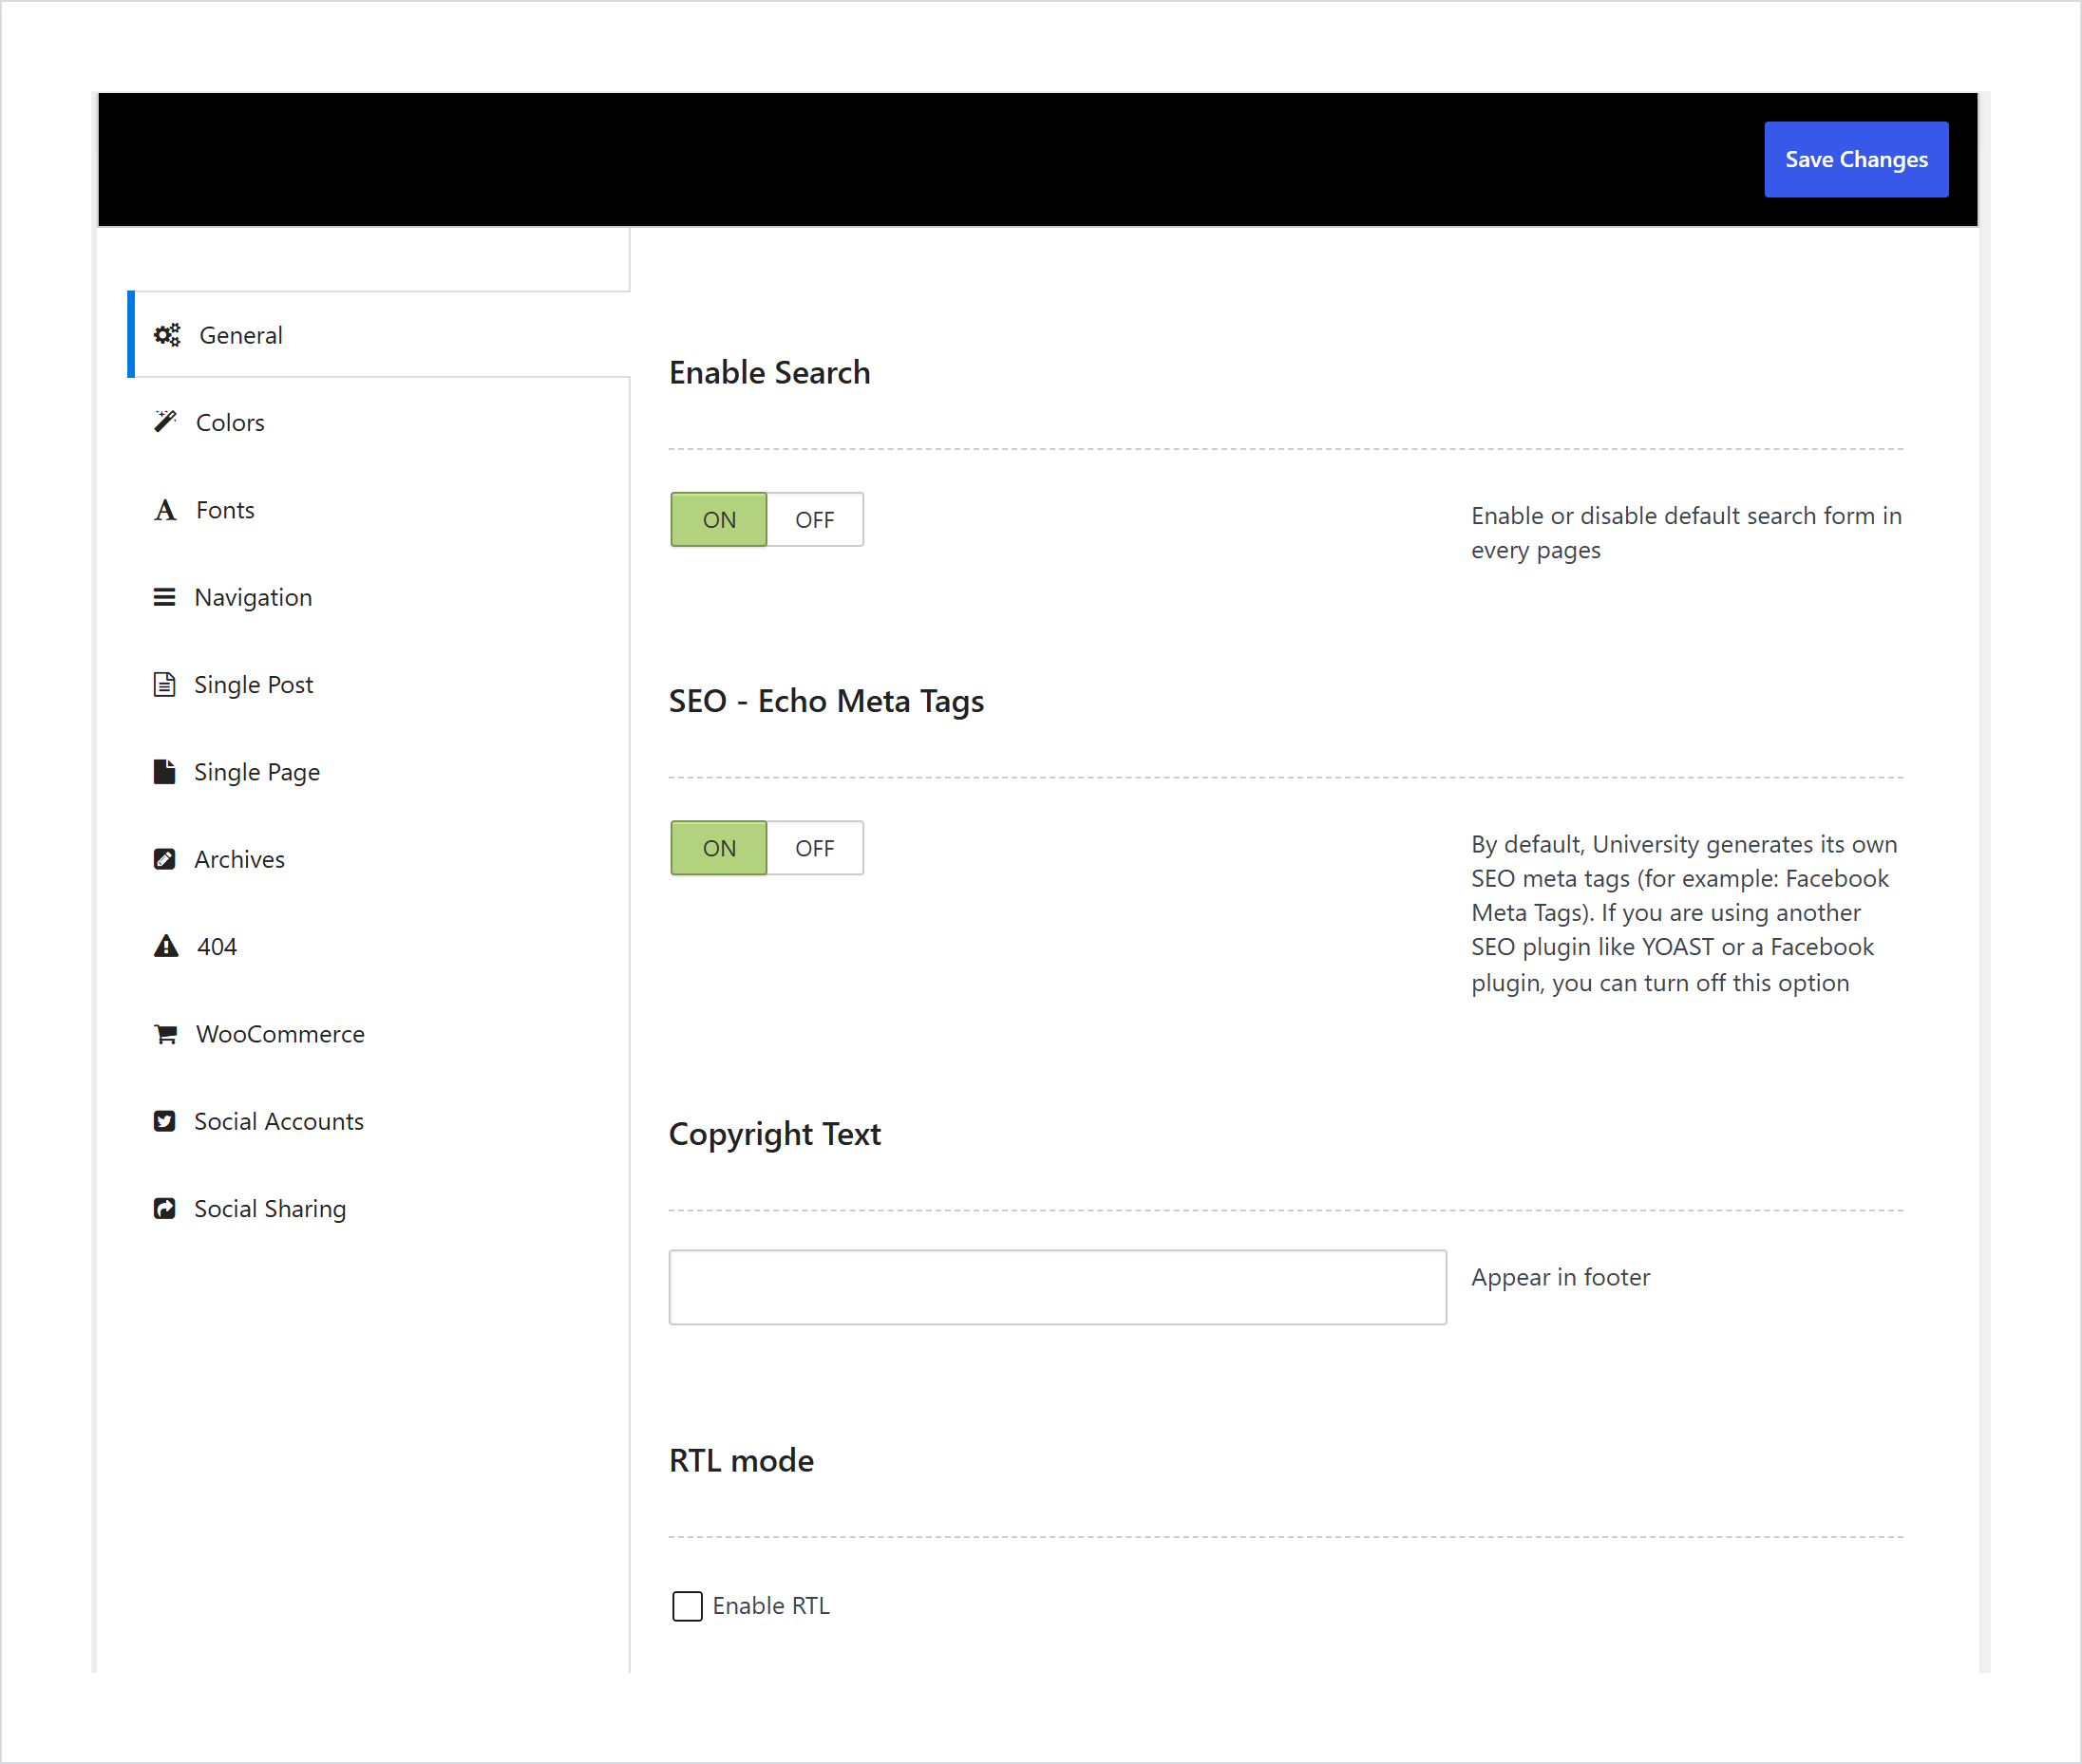Image resolution: width=2082 pixels, height=1764 pixels.
Task: Click the 404 warning triangle icon
Action: (166, 946)
